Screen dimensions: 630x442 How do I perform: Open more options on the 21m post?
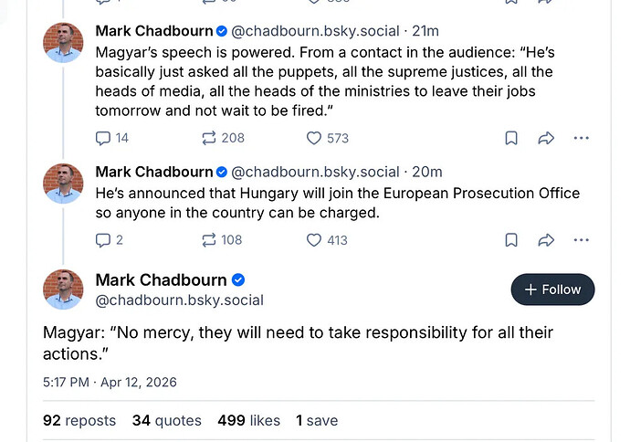pos(582,138)
